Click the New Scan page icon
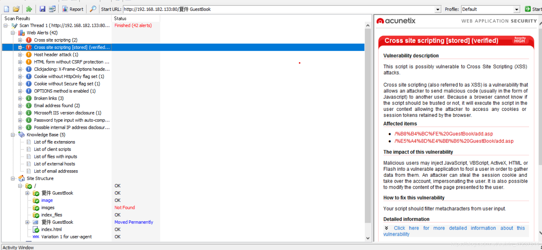 coord(6,9)
